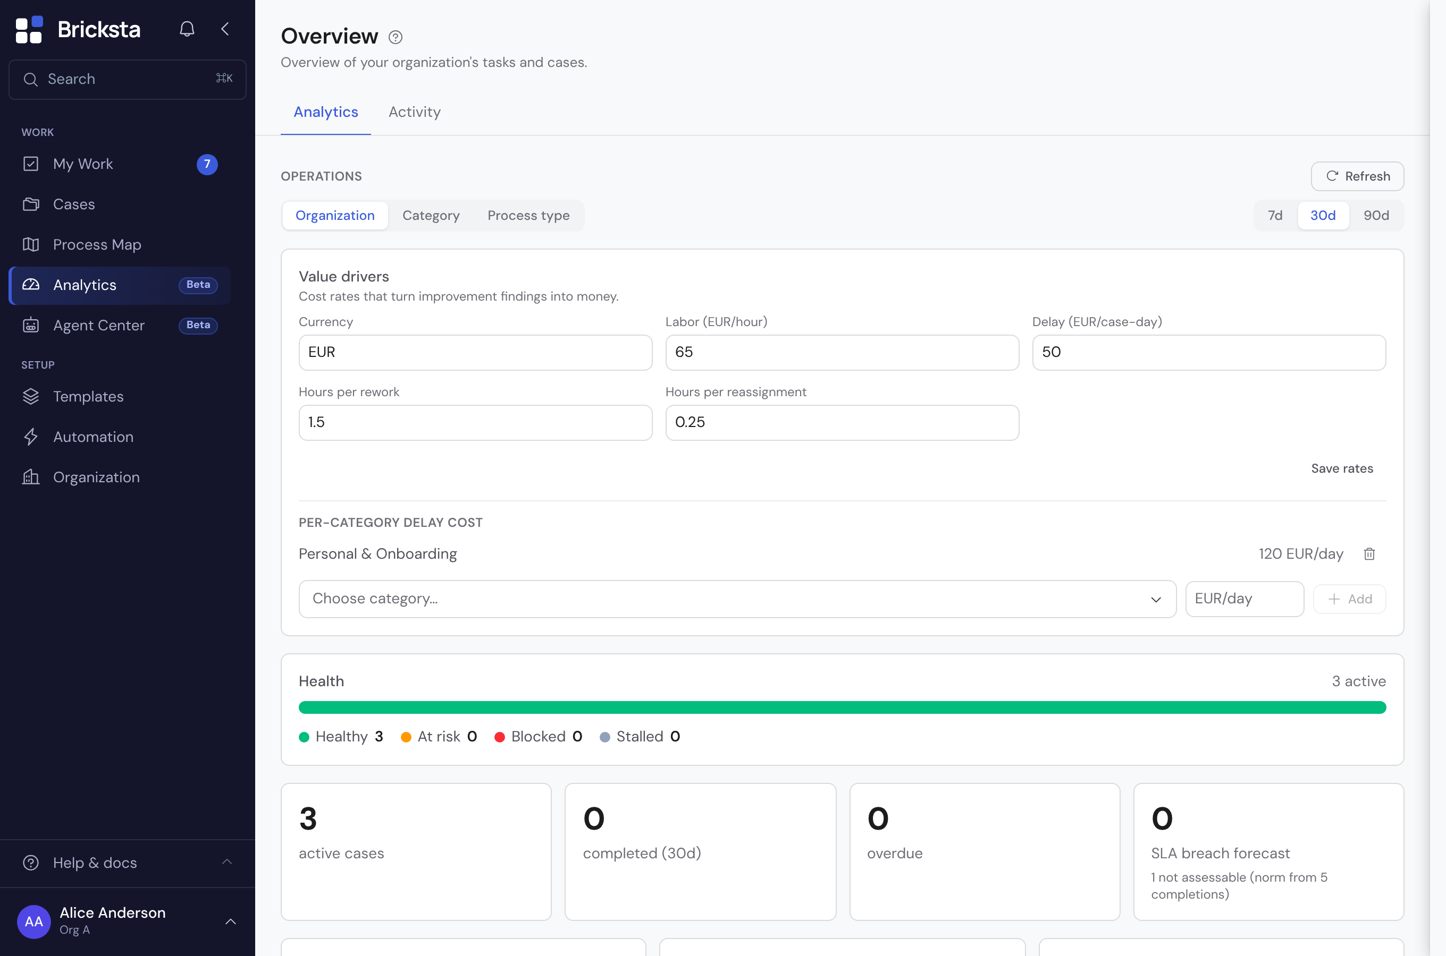Click the Help & docs question icon
Screen dimensions: 1446x956
point(30,863)
